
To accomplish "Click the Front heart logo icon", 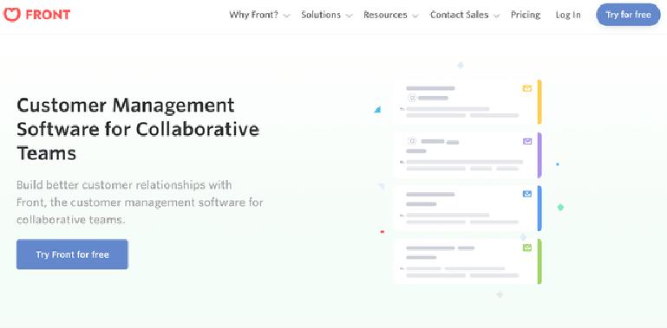I will click(x=11, y=15).
